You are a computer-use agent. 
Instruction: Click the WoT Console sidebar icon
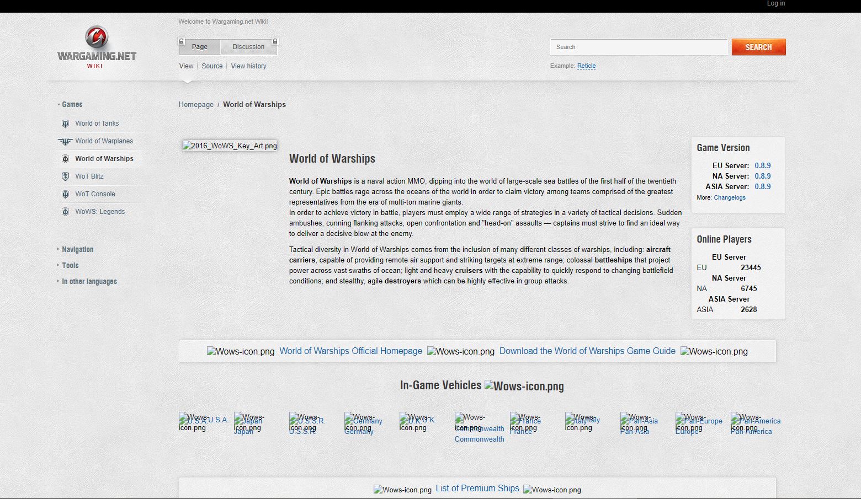pos(65,194)
